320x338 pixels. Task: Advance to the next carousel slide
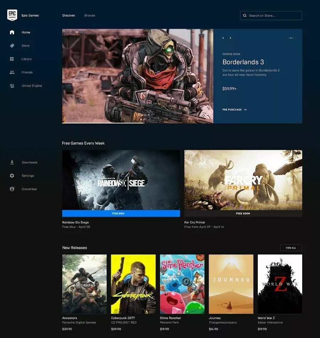pyautogui.click(x=230, y=38)
